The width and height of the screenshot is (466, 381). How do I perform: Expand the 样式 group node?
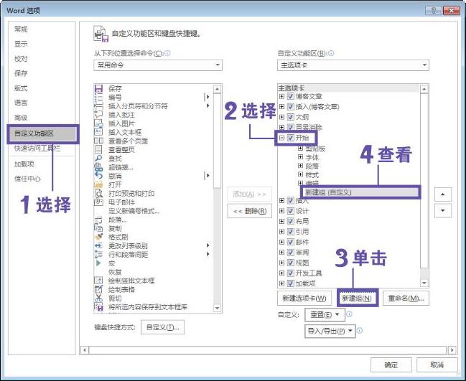(300, 174)
